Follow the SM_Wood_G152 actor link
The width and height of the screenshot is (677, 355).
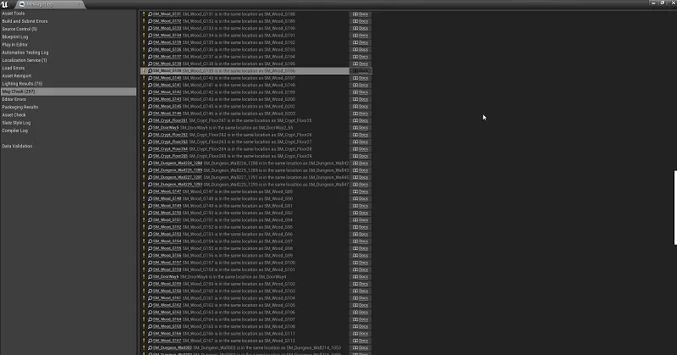167,227
